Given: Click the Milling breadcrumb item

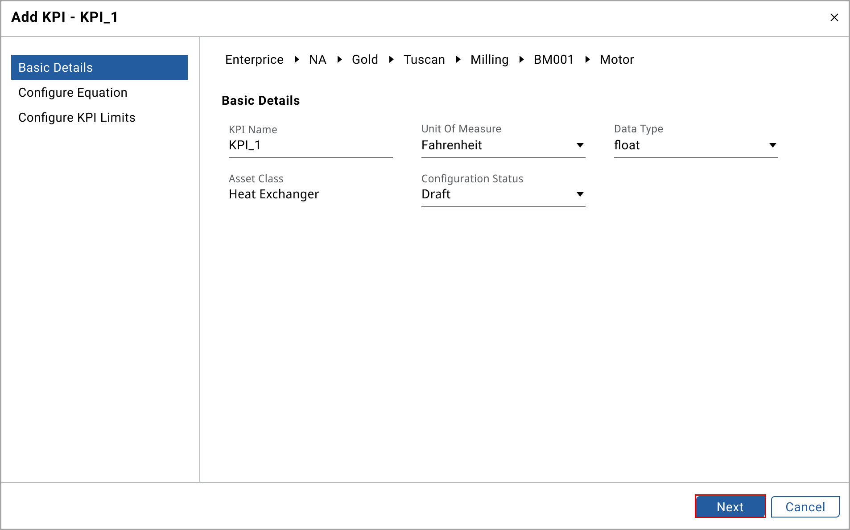Looking at the screenshot, I should [489, 59].
